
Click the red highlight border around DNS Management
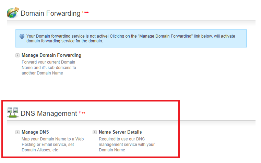coord(91,101)
